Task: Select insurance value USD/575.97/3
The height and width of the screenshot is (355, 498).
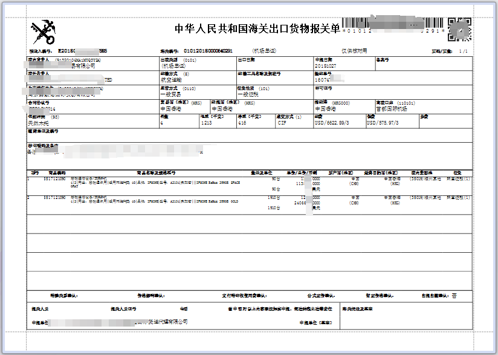Action: tap(383, 123)
